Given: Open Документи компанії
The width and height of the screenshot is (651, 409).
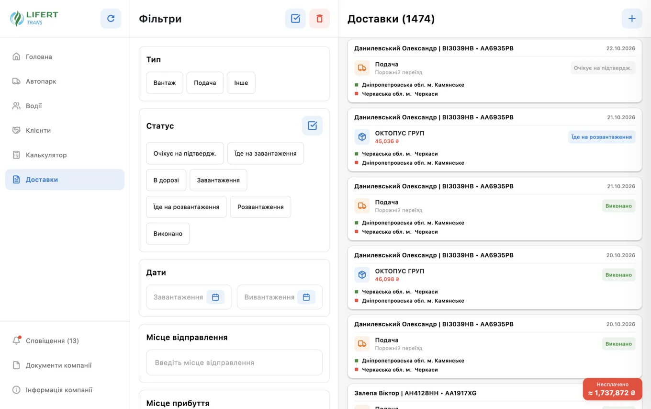Looking at the screenshot, I should pos(65,365).
